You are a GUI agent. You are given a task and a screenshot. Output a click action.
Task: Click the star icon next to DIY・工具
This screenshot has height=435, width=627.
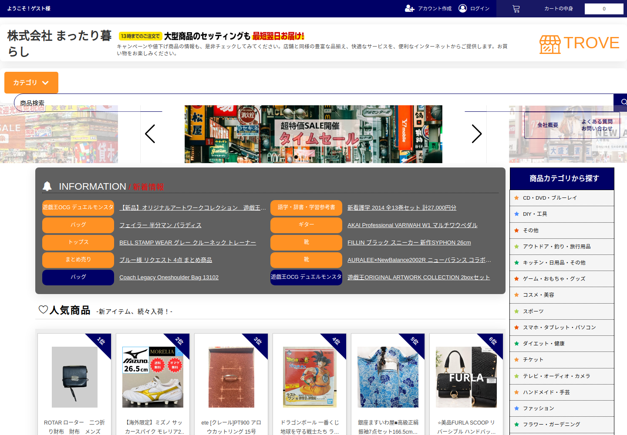[516, 214]
